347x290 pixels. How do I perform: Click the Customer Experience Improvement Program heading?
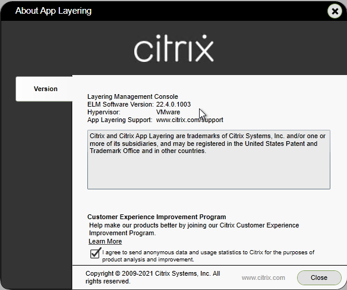(x=157, y=217)
